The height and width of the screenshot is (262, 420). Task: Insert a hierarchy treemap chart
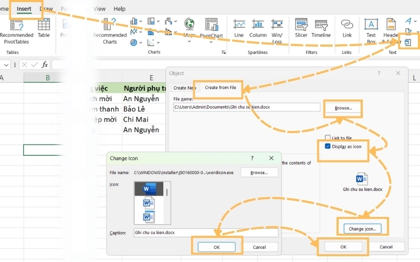coord(151,21)
